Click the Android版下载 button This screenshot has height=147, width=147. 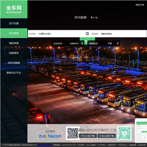pos(107,136)
